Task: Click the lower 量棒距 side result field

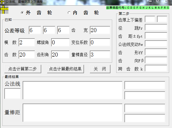Action: pyautogui.click(x=145, y=118)
